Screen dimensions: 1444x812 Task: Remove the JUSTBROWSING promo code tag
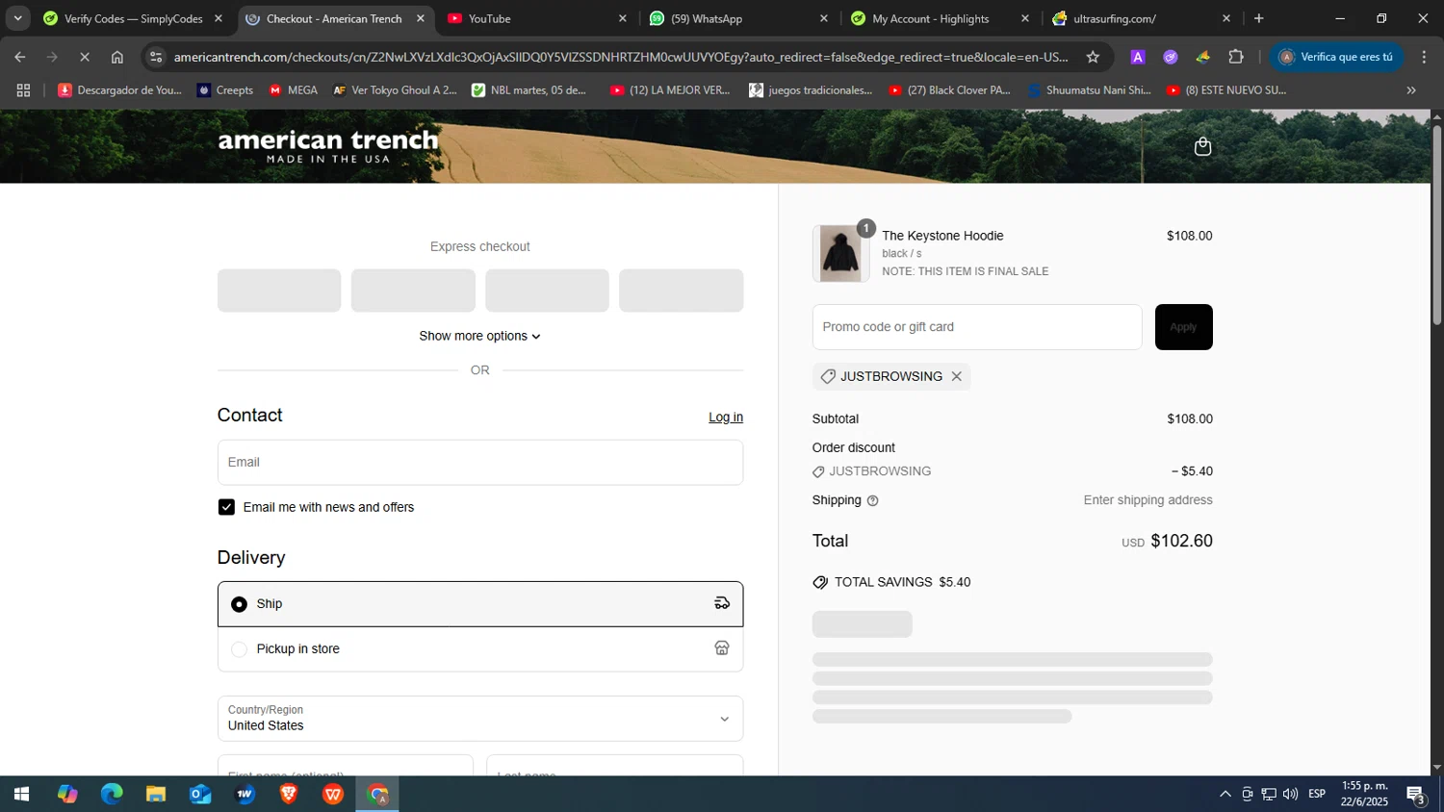(x=956, y=376)
